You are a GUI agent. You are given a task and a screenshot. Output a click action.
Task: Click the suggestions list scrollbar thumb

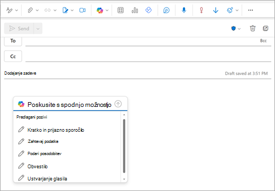pos(124,146)
